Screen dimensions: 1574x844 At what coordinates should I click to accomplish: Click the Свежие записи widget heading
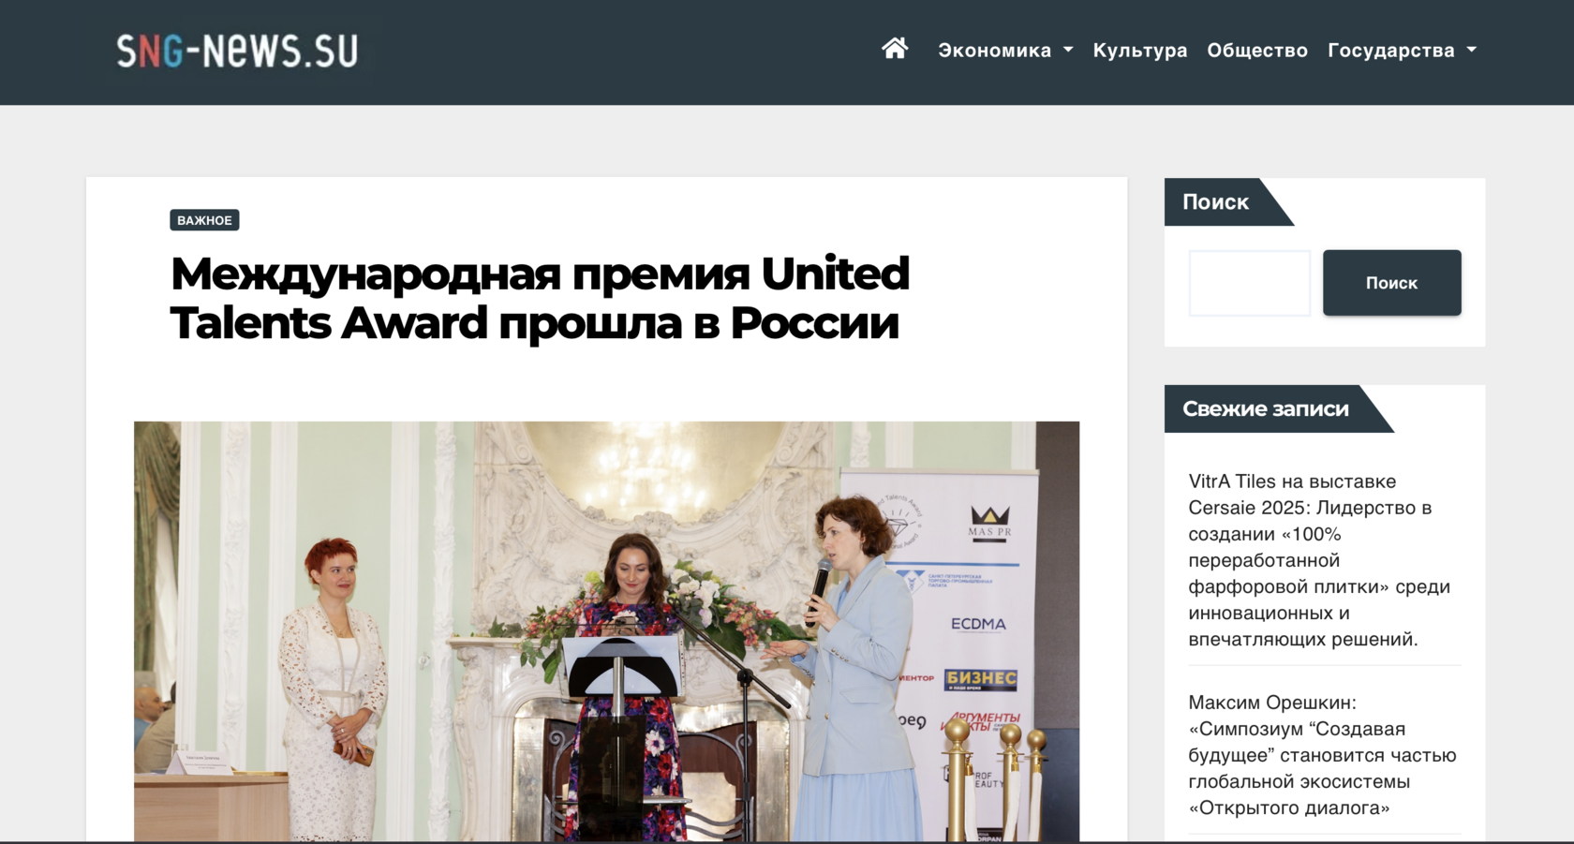click(1266, 408)
